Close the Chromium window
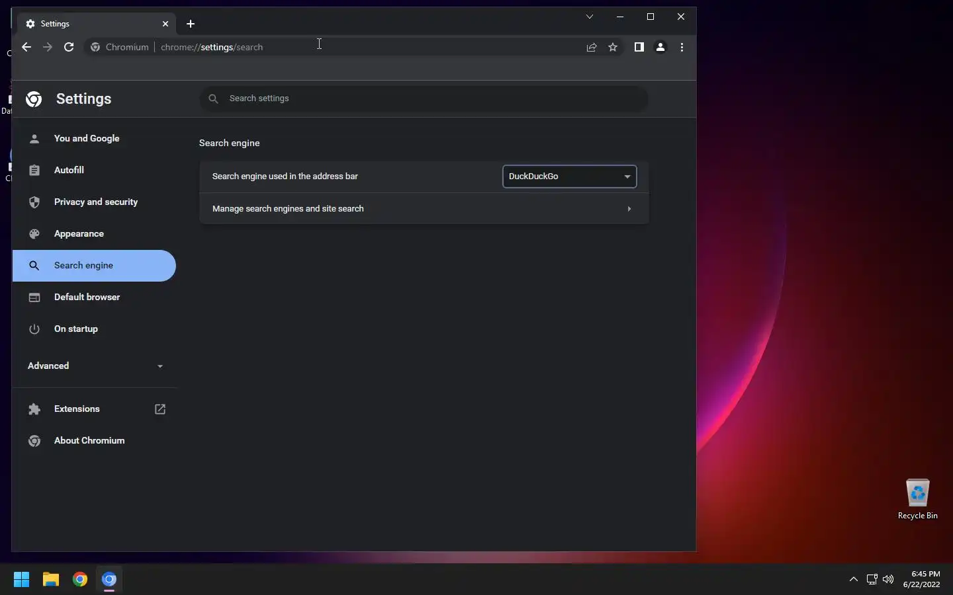Screen dimensions: 953x595 pyautogui.click(x=681, y=17)
